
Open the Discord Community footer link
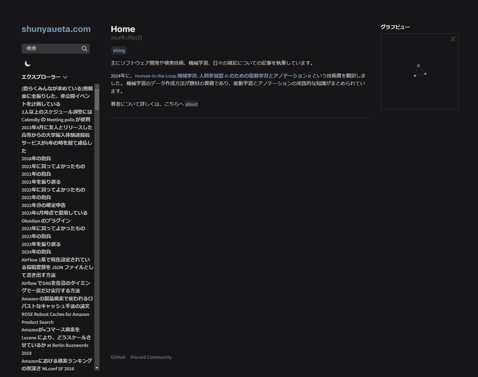coord(151,357)
